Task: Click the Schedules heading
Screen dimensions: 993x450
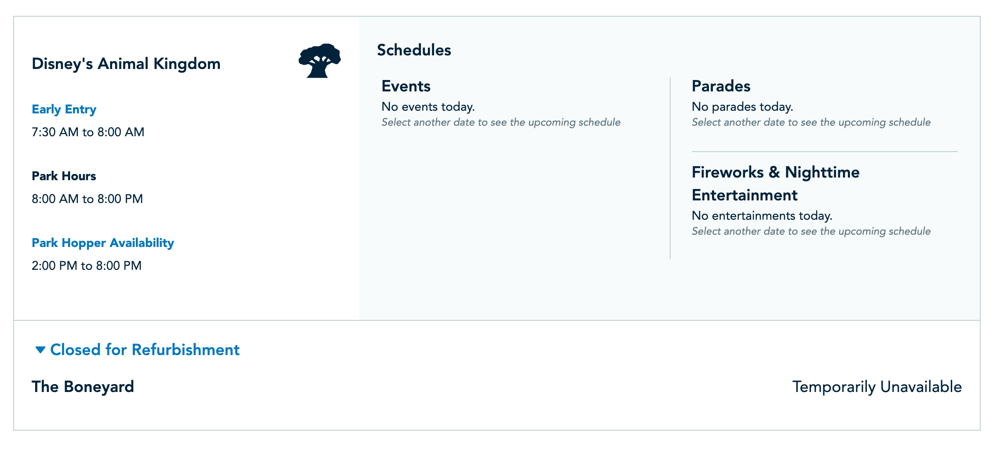Action: tap(414, 50)
